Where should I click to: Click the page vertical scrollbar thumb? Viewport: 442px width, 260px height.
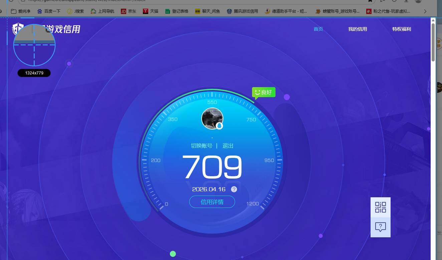[x=433, y=42]
